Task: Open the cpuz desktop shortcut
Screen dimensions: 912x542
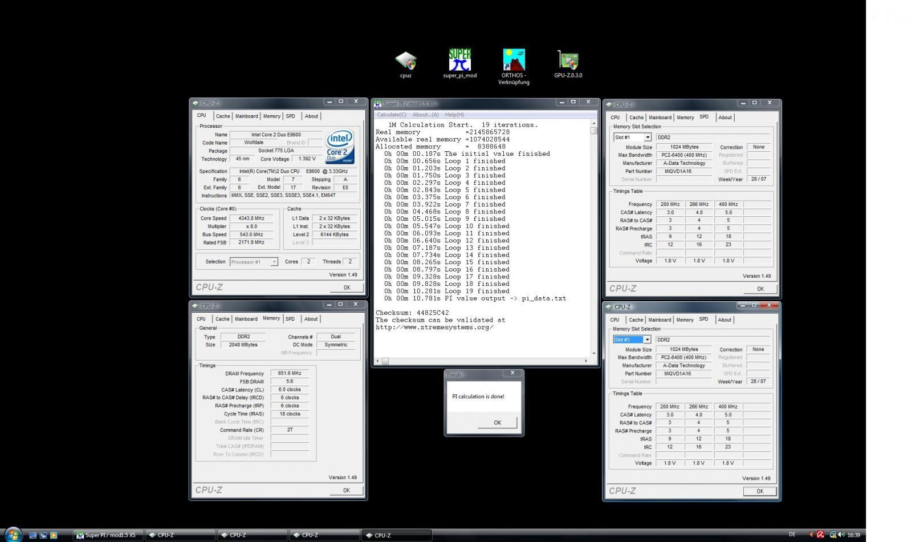Action: (x=406, y=64)
